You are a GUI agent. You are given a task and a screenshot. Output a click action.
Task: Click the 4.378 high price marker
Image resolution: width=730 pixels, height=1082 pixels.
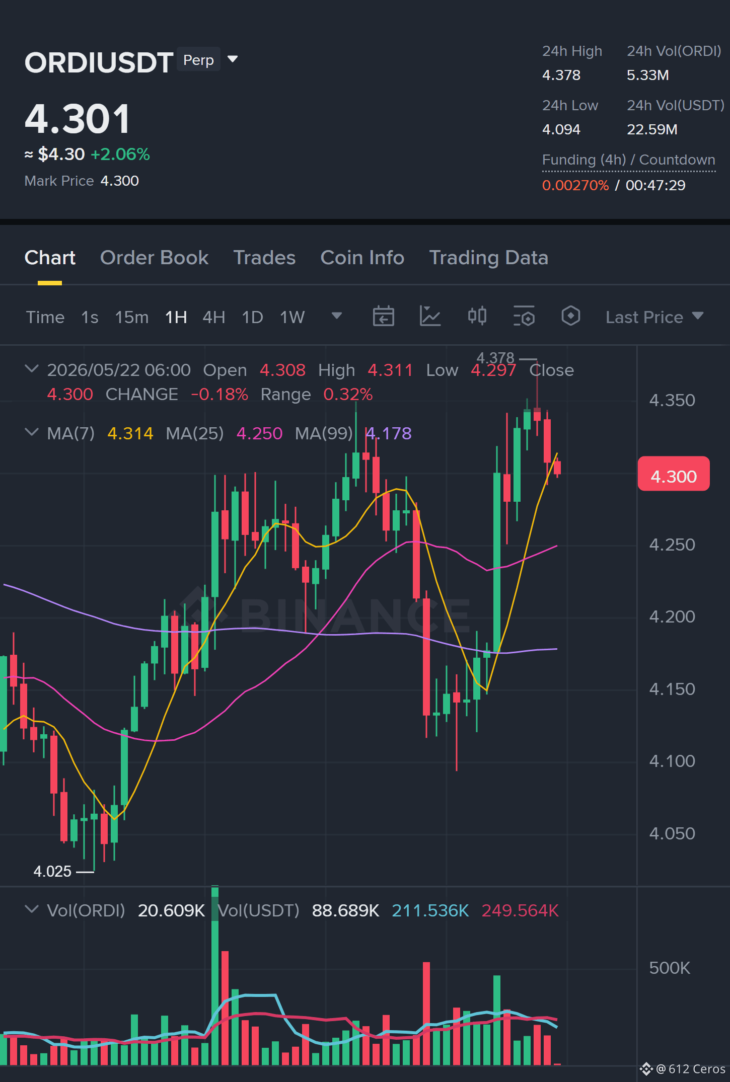(x=495, y=358)
